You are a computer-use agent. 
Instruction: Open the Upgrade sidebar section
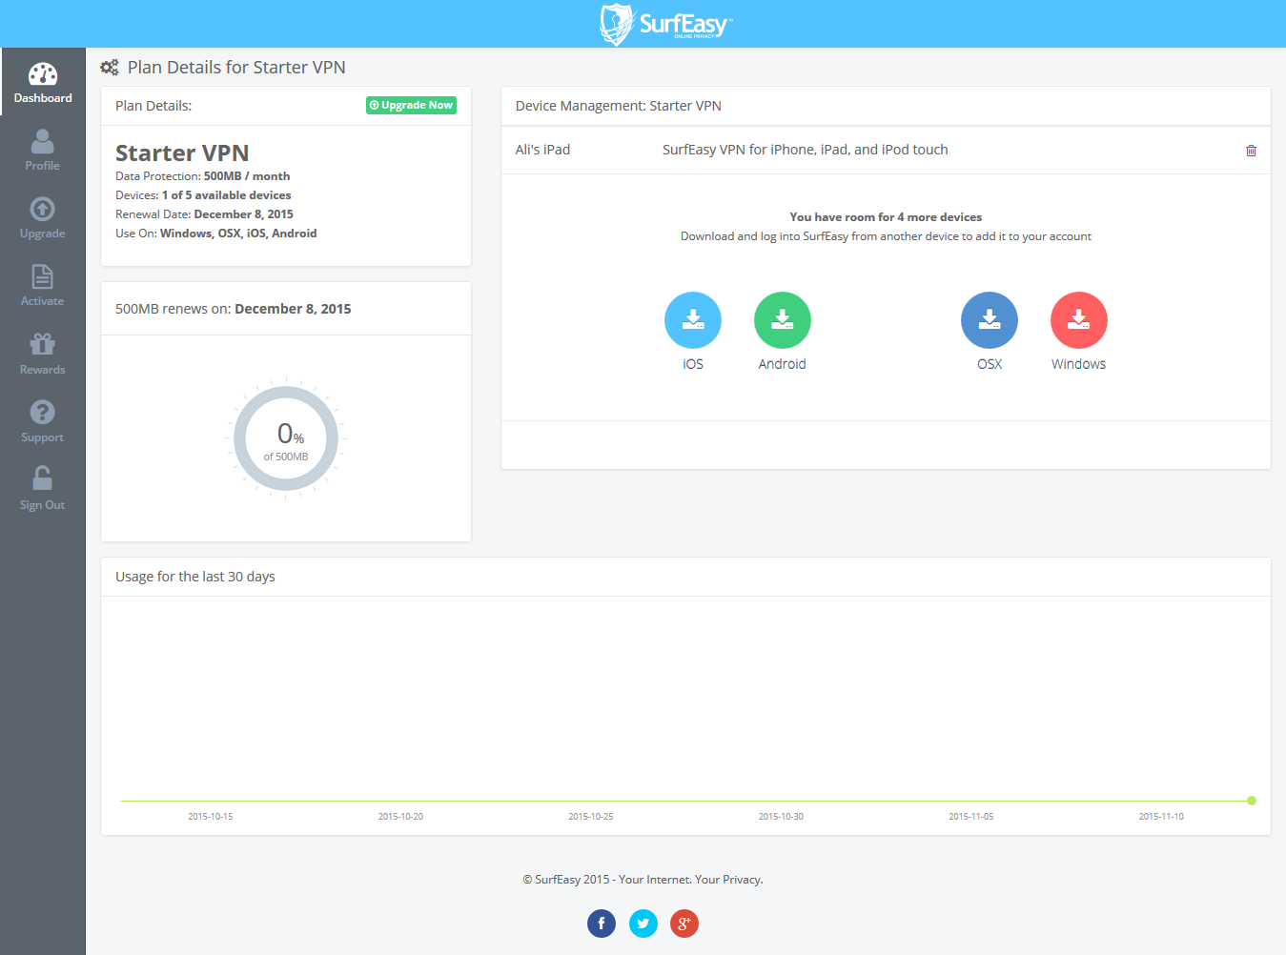pyautogui.click(x=43, y=217)
